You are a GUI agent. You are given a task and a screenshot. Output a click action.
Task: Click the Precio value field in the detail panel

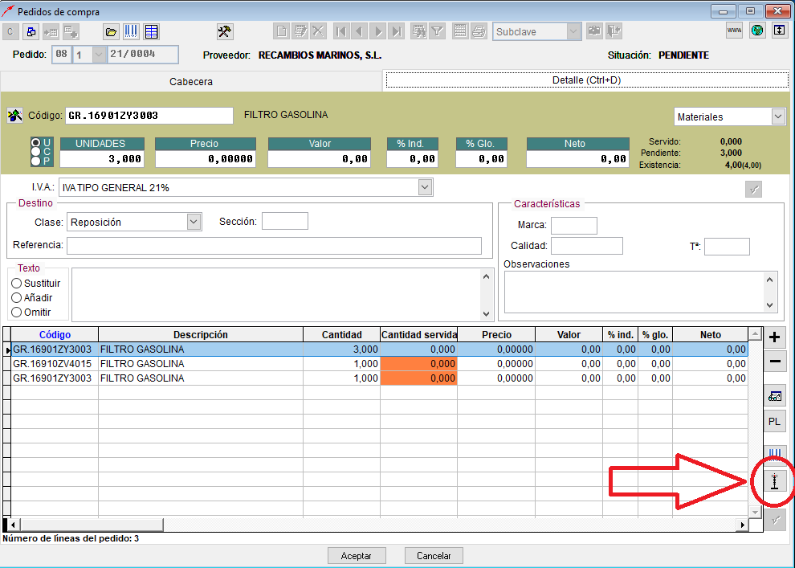click(206, 159)
